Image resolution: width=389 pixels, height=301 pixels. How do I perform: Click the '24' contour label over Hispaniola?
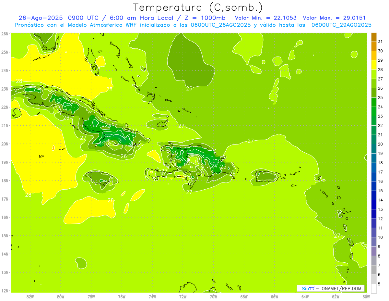(x=214, y=166)
